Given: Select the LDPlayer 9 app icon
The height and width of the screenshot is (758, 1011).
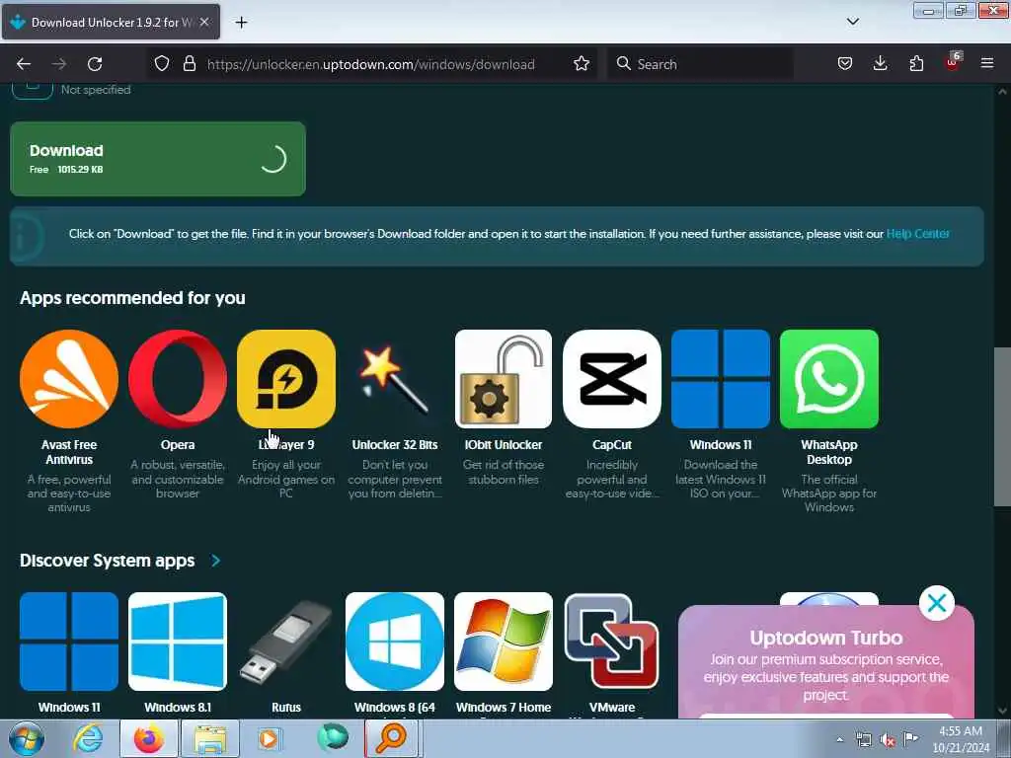Looking at the screenshot, I should (x=286, y=379).
